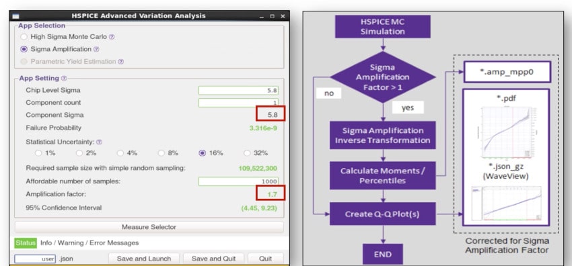This screenshot has height=266, width=572.
Task: Open the Measure Selector
Action: [x=149, y=227]
